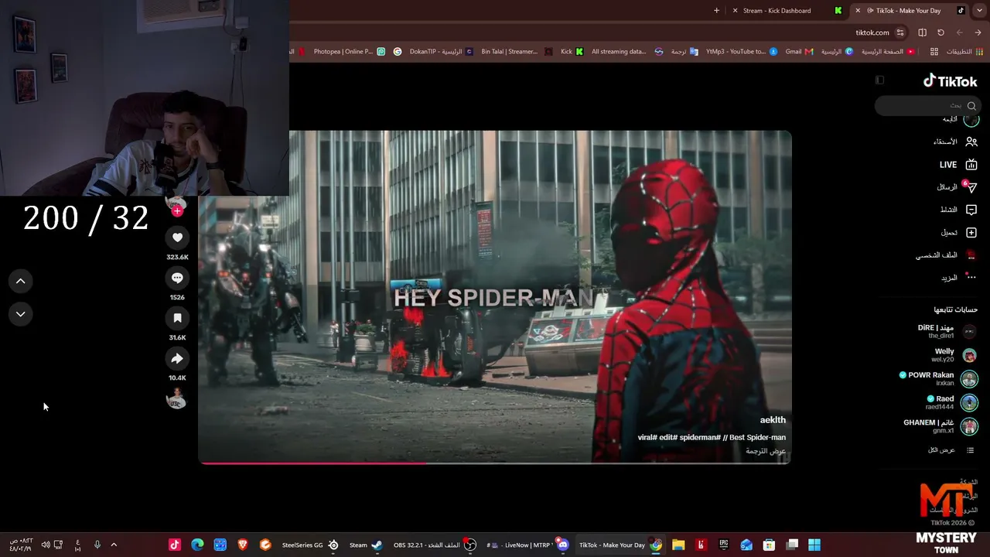Open comments via the speech bubble icon
This screenshot has width=990, height=557.
coord(177,278)
